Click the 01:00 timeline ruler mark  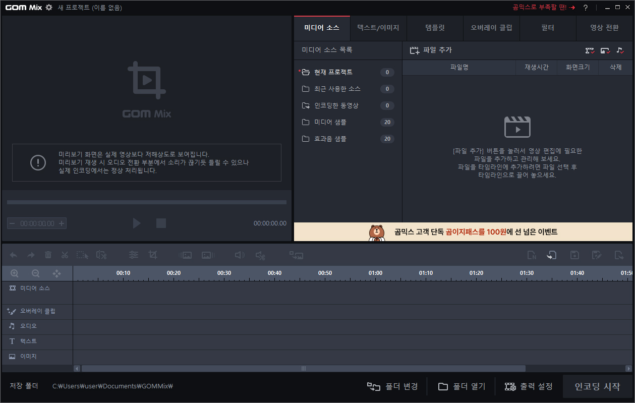tap(375, 273)
